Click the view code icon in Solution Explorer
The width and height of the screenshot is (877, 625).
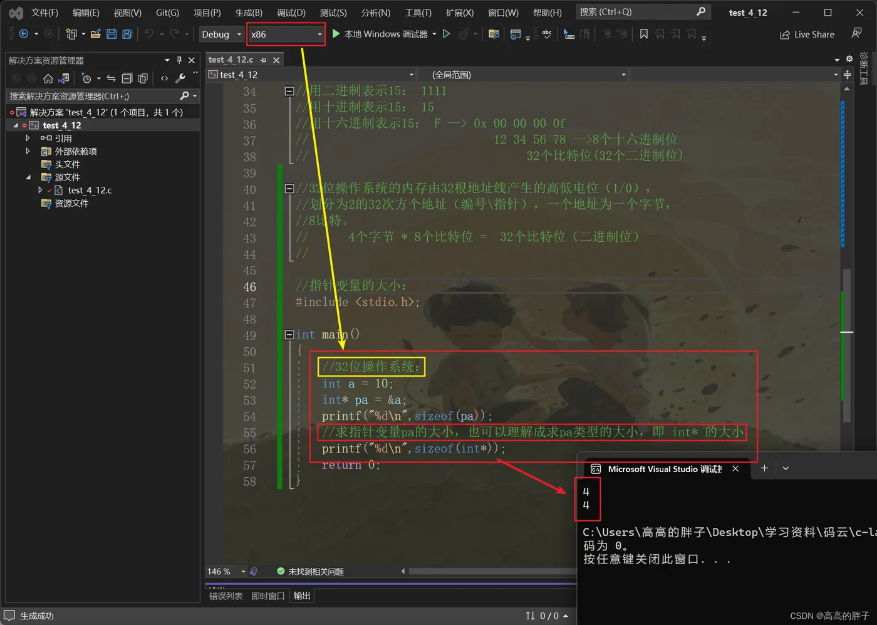click(164, 78)
